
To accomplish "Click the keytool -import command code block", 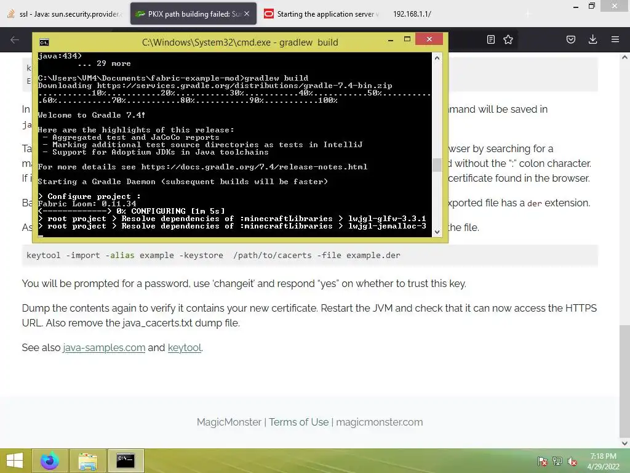I will click(x=310, y=256).
